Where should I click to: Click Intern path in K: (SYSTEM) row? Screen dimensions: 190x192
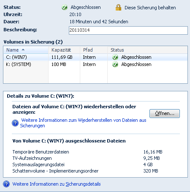coord(89,64)
